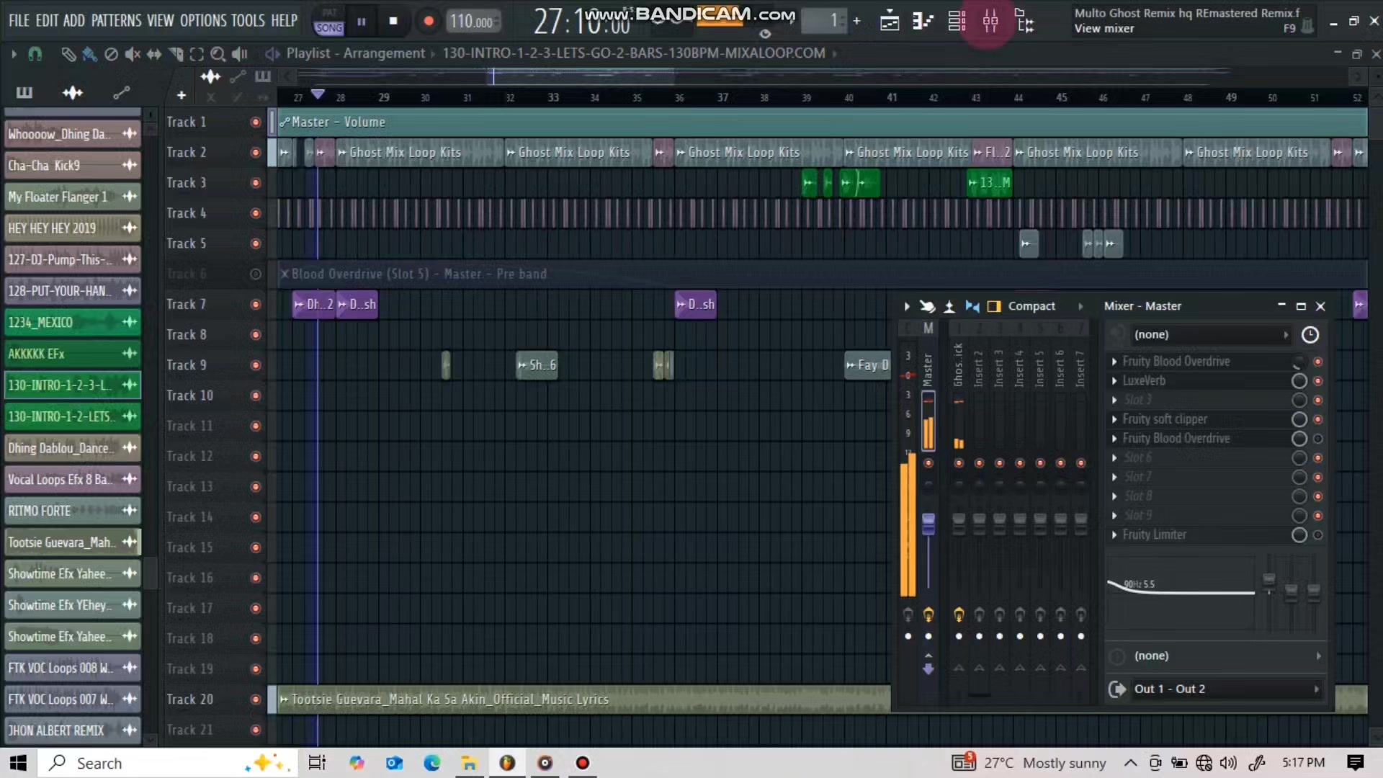Open the FILE menu
This screenshot has width=1383, height=778.
(19, 21)
